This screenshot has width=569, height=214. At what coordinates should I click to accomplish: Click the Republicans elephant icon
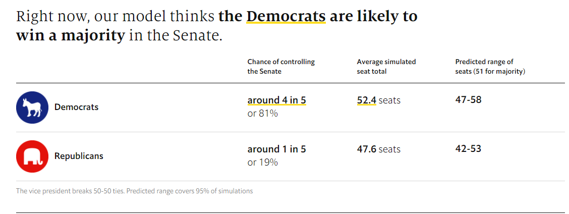[x=32, y=156]
